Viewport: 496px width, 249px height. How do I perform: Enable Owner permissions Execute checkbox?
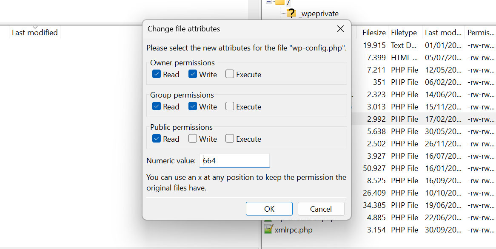pos(230,74)
